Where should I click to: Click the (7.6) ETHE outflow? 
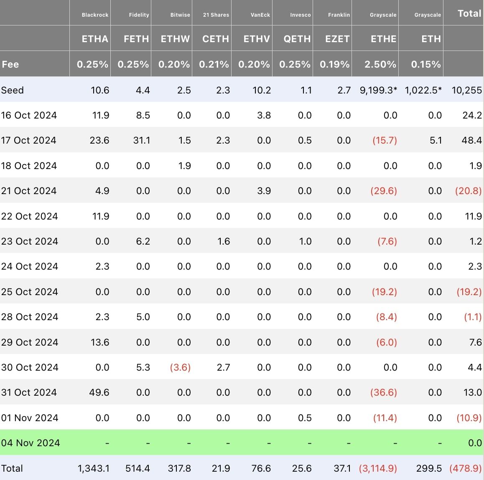(387, 241)
